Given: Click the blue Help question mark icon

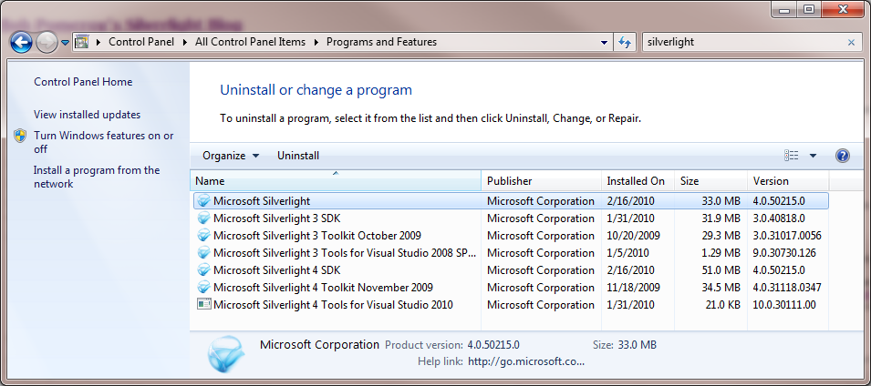Looking at the screenshot, I should coord(842,156).
